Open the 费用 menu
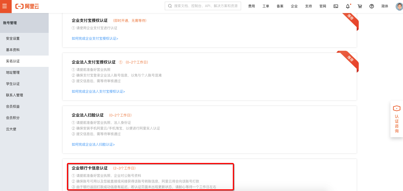The image size is (403, 191). point(252,6)
